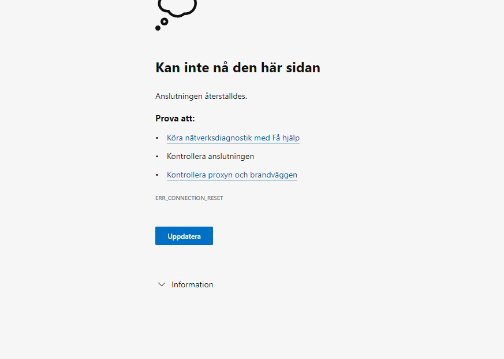Viewport: 504px width, 359px height.
Task: Click bullet before Kontrollera anslutningen item
Action: [156, 157]
